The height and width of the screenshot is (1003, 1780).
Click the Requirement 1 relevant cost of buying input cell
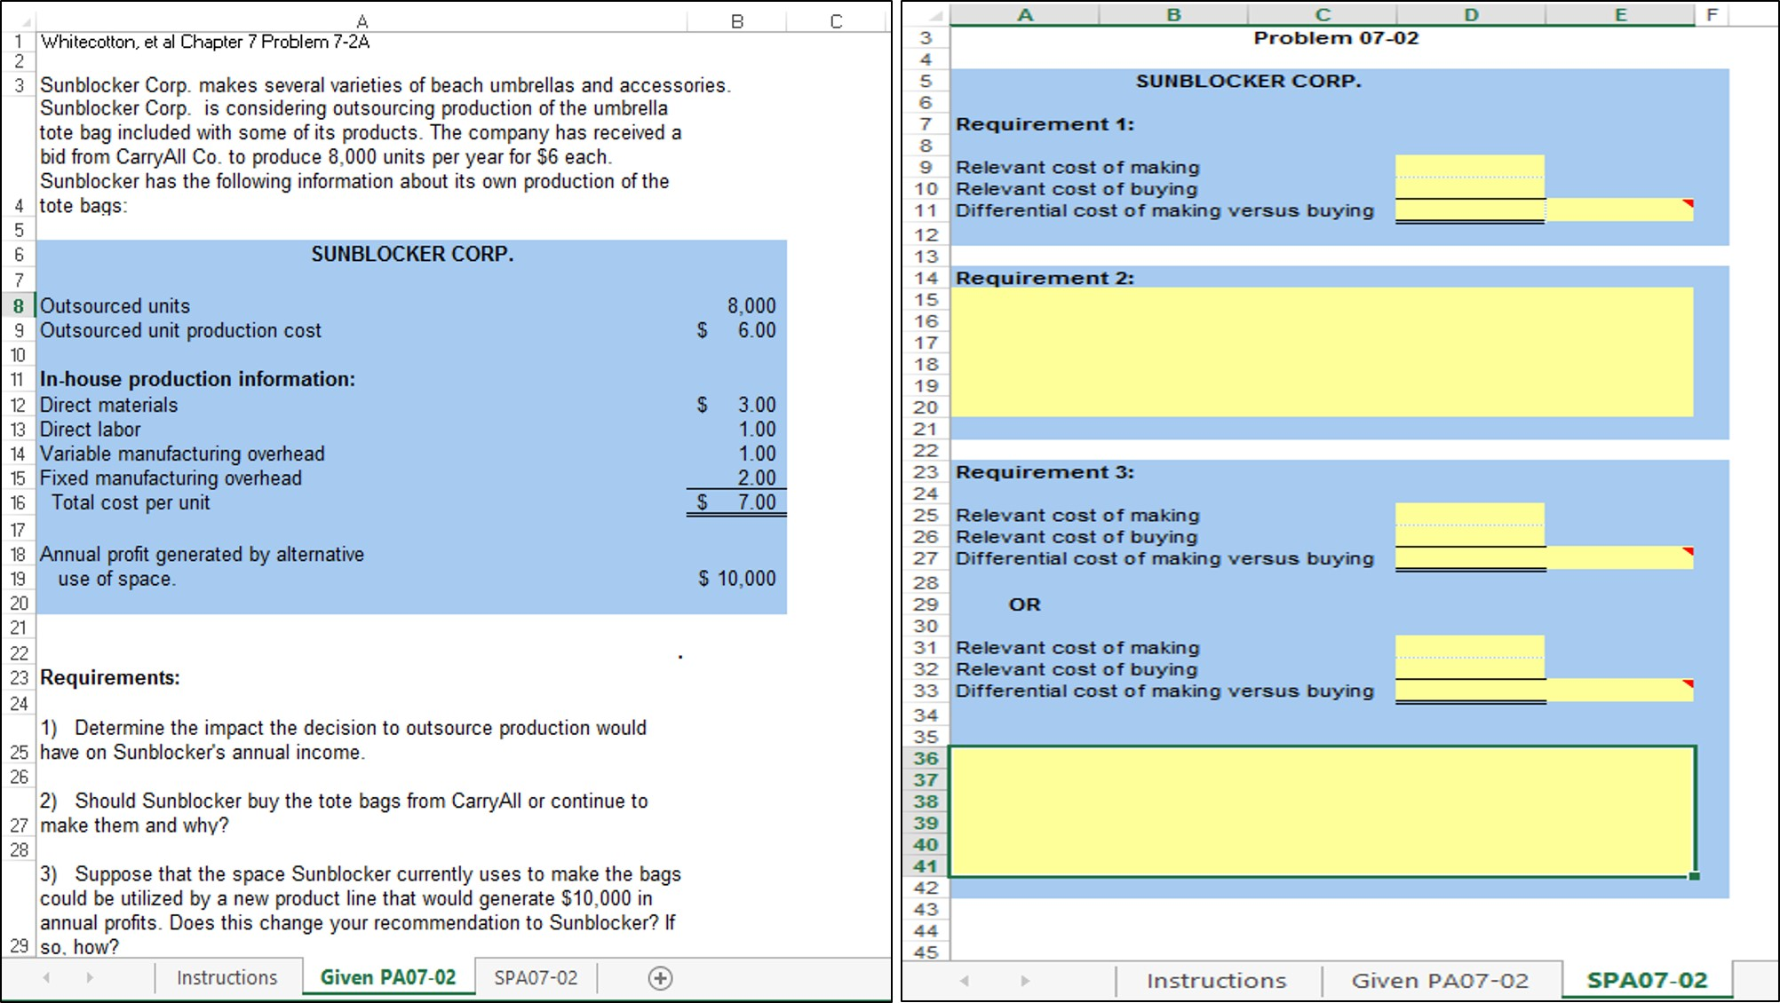(1470, 188)
